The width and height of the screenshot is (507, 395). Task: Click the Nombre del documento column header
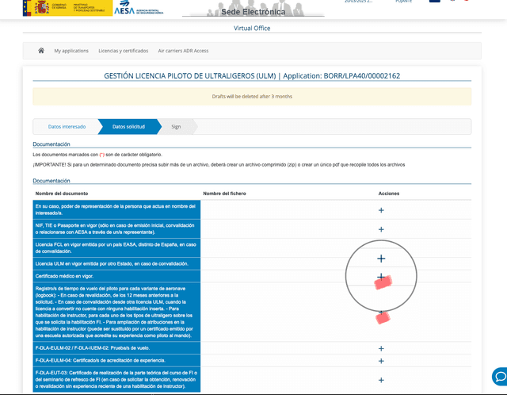pyautogui.click(x=62, y=194)
